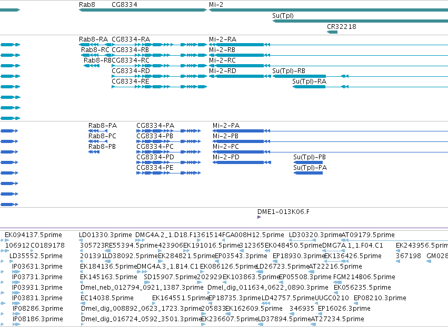
Task: Click protein Rab8-PC label
Action: [x=102, y=136]
